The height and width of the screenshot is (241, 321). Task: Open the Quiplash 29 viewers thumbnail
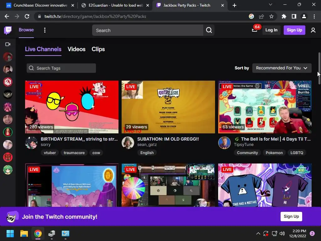(x=168, y=107)
